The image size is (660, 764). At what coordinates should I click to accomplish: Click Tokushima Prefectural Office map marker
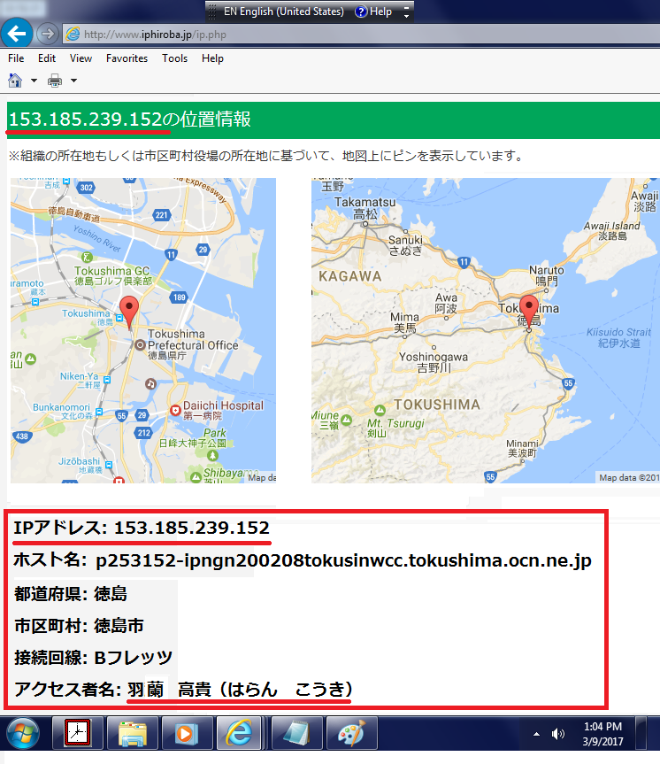point(140,345)
